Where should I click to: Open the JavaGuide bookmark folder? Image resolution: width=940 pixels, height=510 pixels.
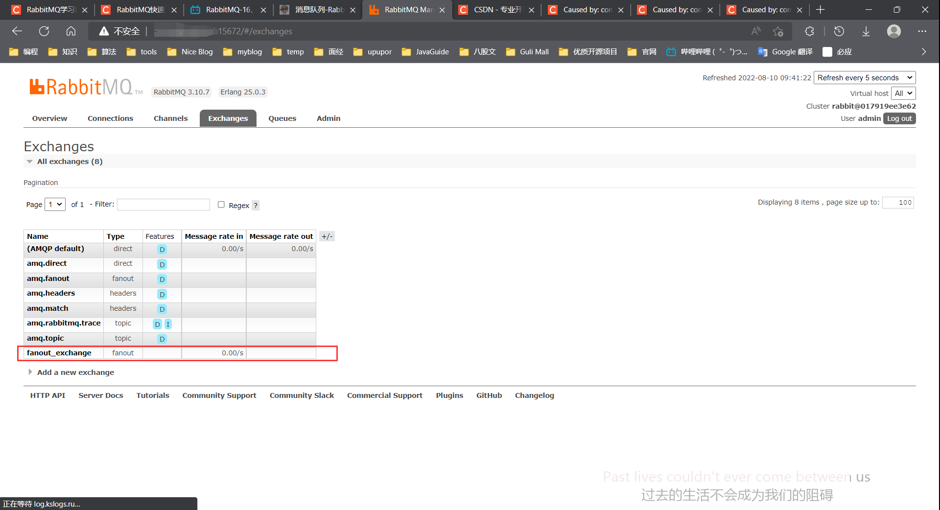coord(425,51)
